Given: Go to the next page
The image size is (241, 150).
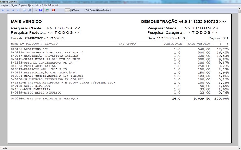Looking at the screenshot, I should click(13, 10).
